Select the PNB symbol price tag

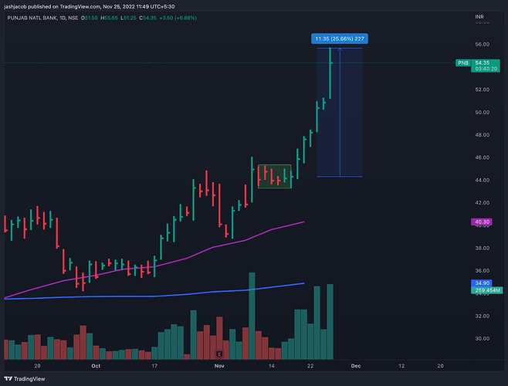(x=462, y=63)
